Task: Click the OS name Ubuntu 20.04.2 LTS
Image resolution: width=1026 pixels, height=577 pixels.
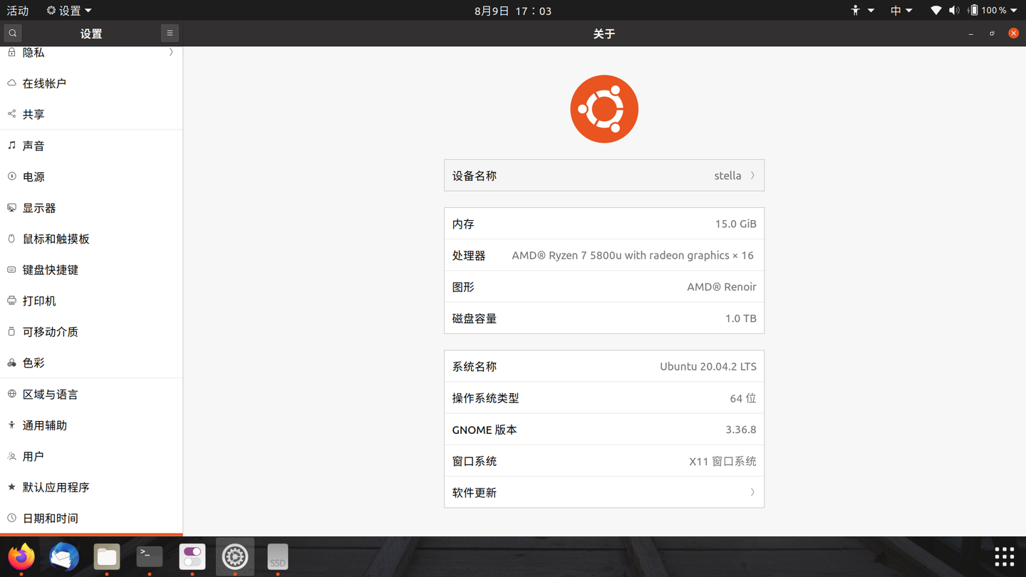Action: 708,366
